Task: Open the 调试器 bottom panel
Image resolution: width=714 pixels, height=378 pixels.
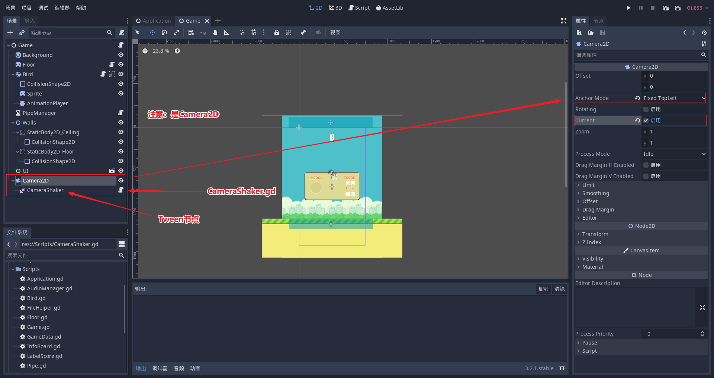Action: point(160,368)
